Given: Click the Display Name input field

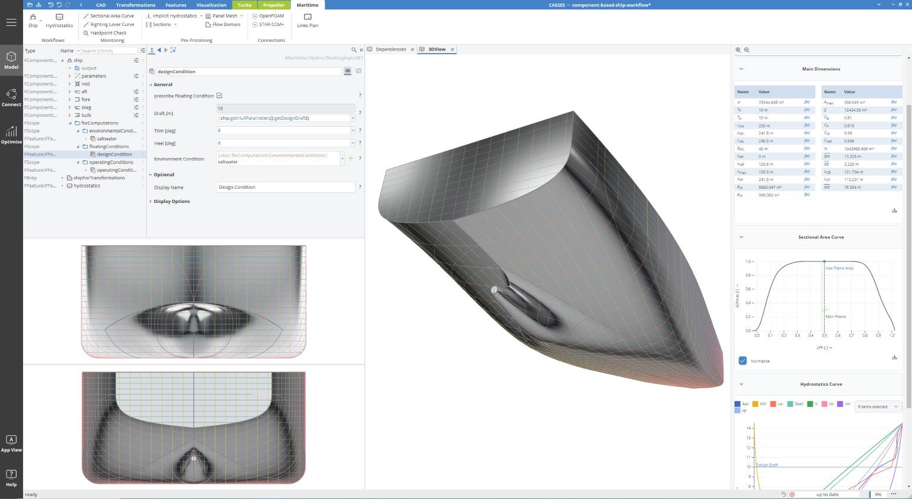Looking at the screenshot, I should tap(286, 187).
